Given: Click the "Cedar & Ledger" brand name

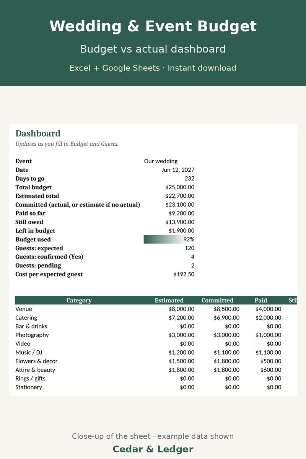Looking at the screenshot, I should [x=153, y=449].
